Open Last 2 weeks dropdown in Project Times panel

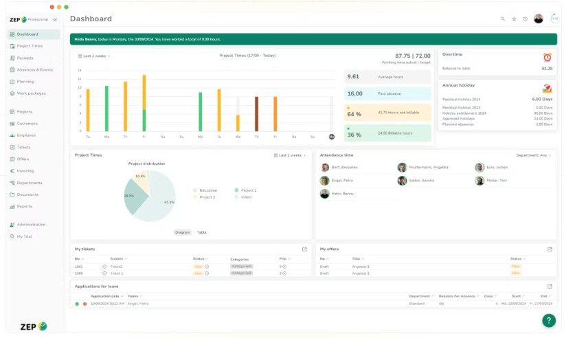click(291, 155)
